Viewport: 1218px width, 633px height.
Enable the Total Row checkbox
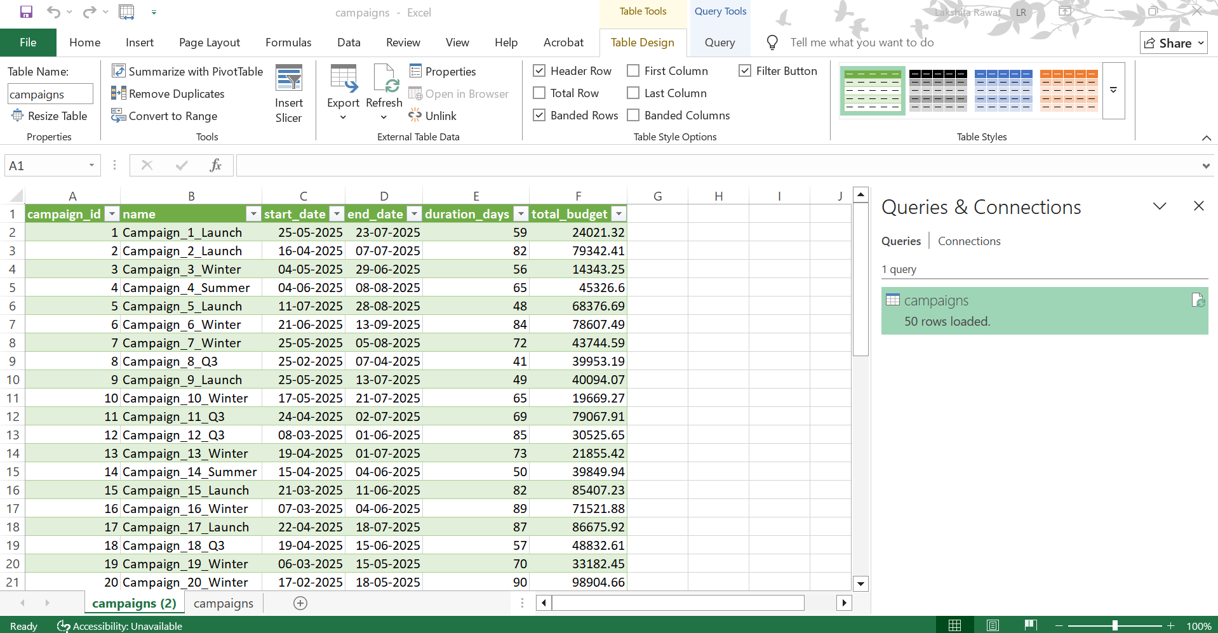pos(539,93)
